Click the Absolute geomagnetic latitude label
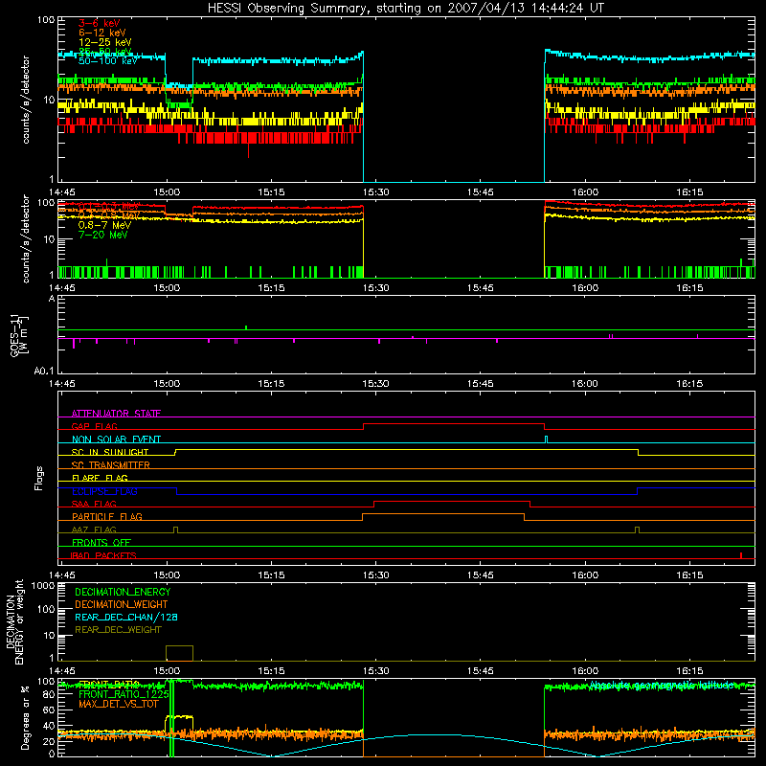 click(x=662, y=686)
